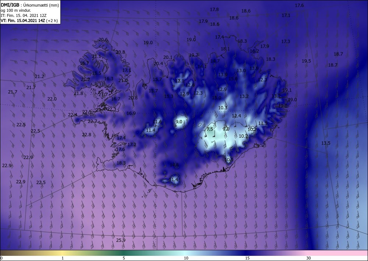Click the 19.7 value on the north coast
368x261 pixels.
tap(194, 55)
